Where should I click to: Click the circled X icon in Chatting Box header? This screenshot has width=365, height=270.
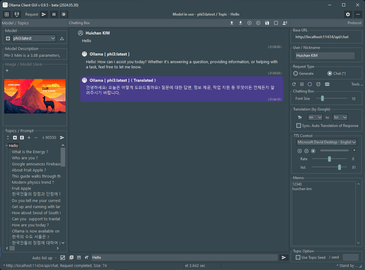(249, 23)
